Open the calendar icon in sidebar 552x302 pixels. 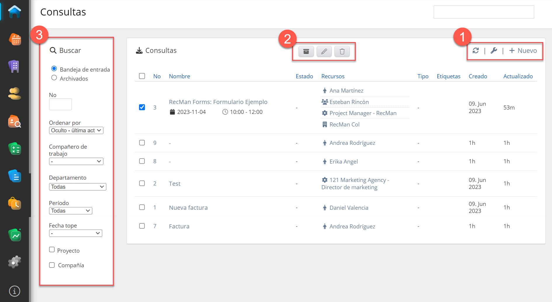(x=14, y=39)
